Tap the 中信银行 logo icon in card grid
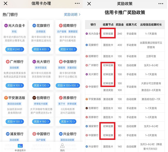 61,62
